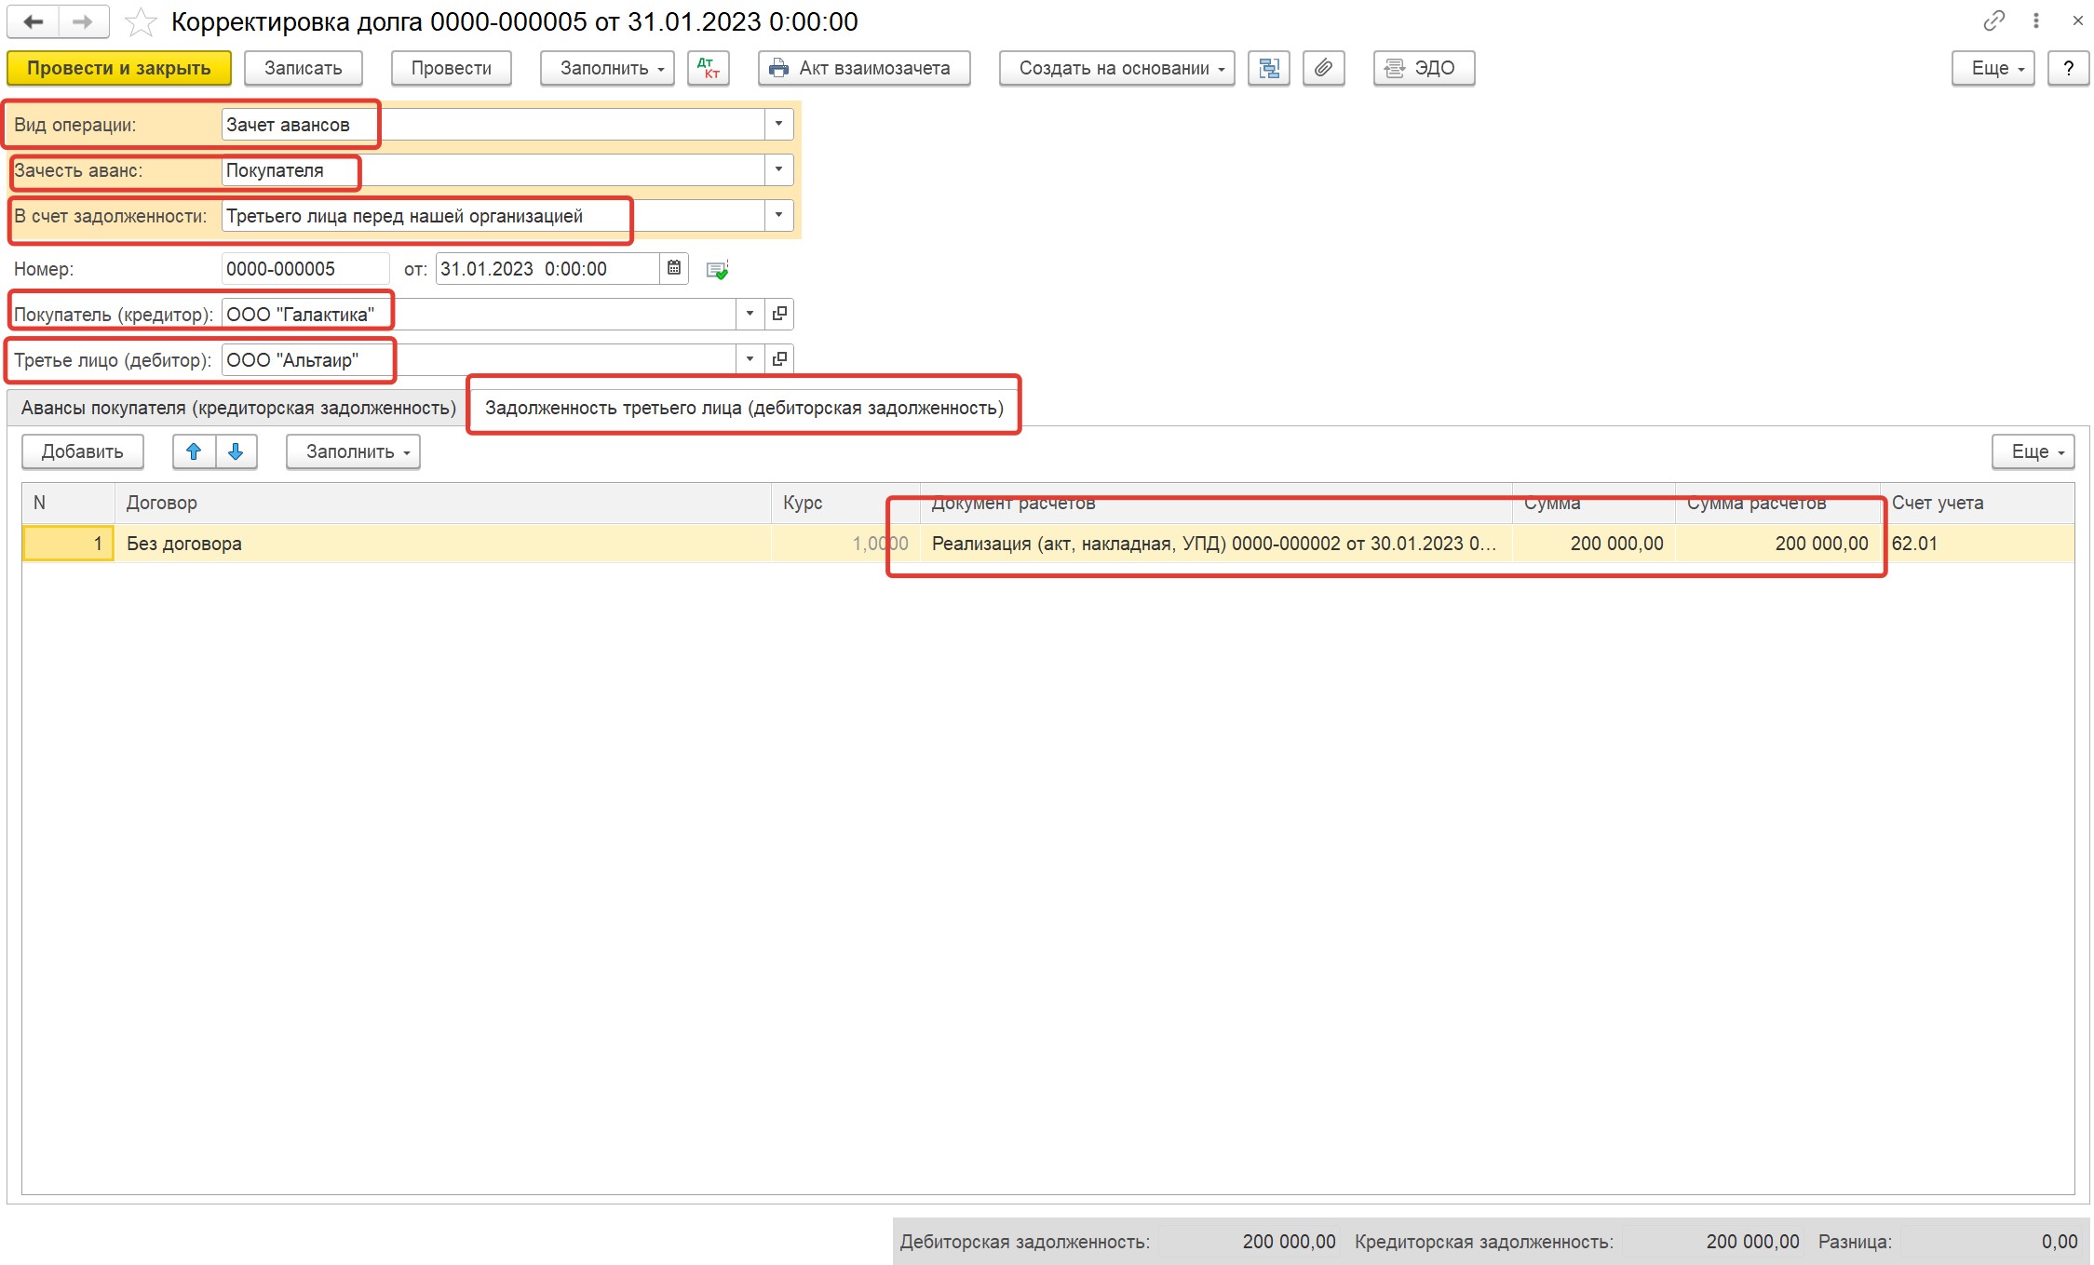
Task: Click ООО "Альтаир" field
Action: (x=479, y=359)
